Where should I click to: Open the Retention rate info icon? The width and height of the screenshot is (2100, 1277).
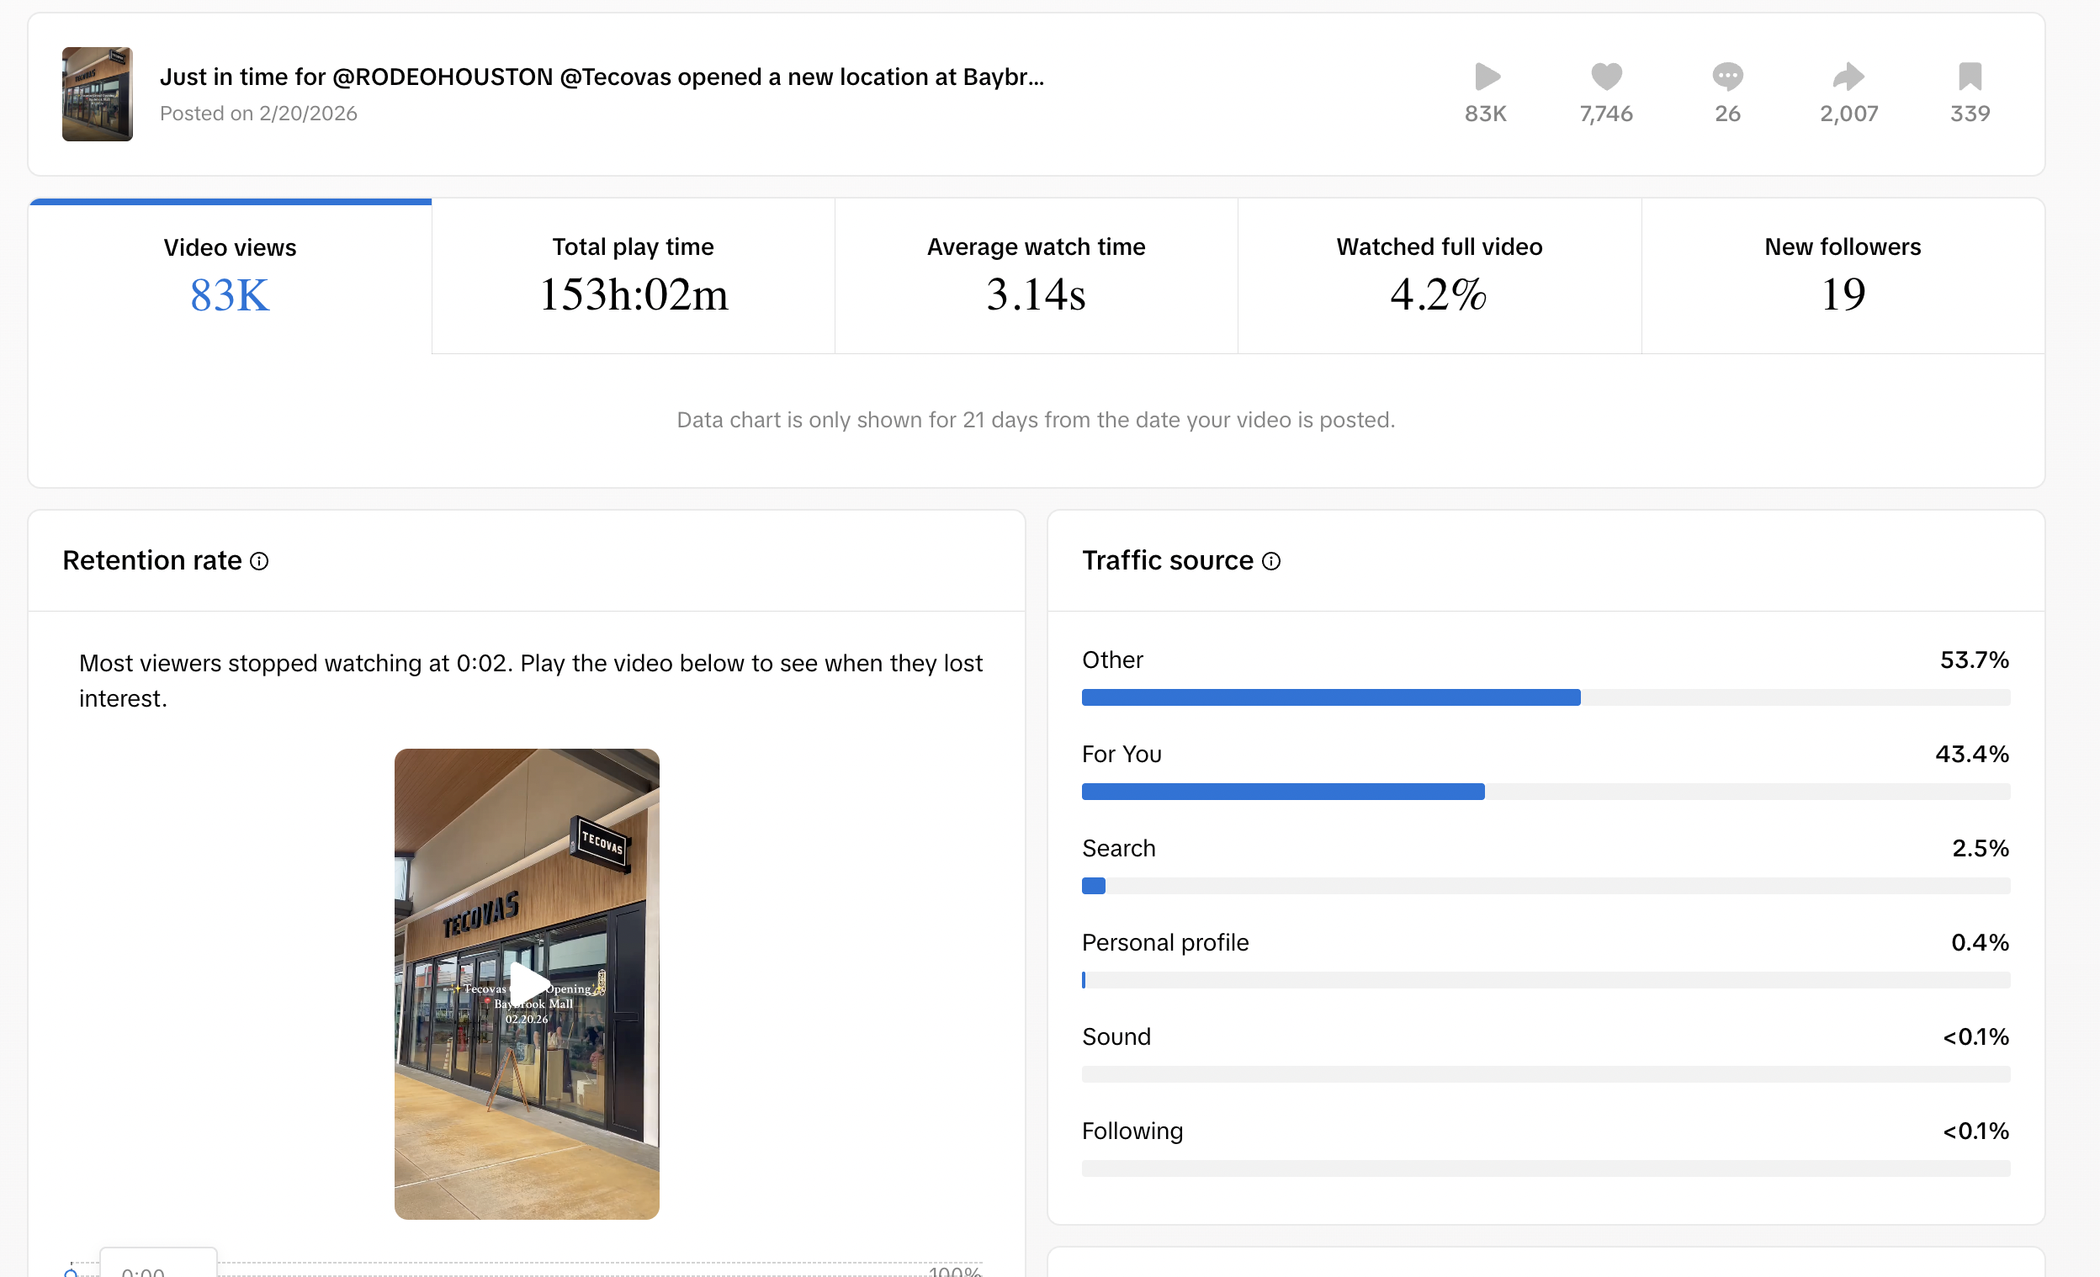click(259, 561)
